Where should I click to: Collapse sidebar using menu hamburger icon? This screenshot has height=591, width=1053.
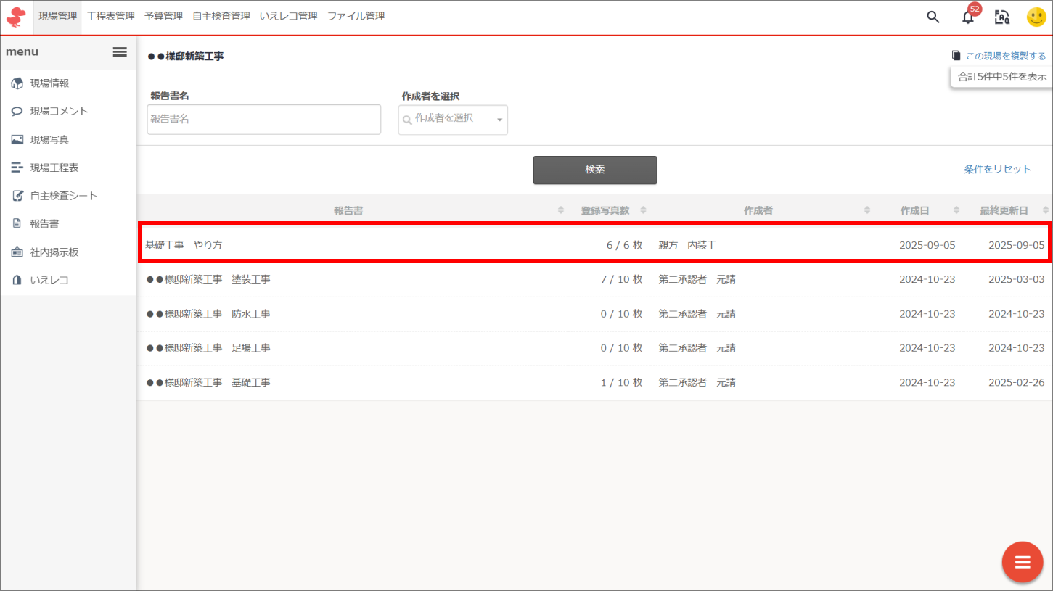pyautogui.click(x=120, y=52)
